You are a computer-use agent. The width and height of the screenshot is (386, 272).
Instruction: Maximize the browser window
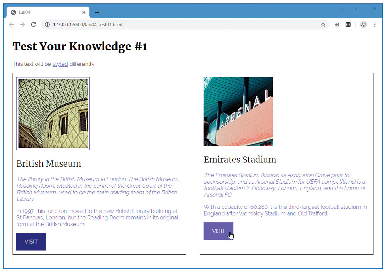(x=358, y=9)
